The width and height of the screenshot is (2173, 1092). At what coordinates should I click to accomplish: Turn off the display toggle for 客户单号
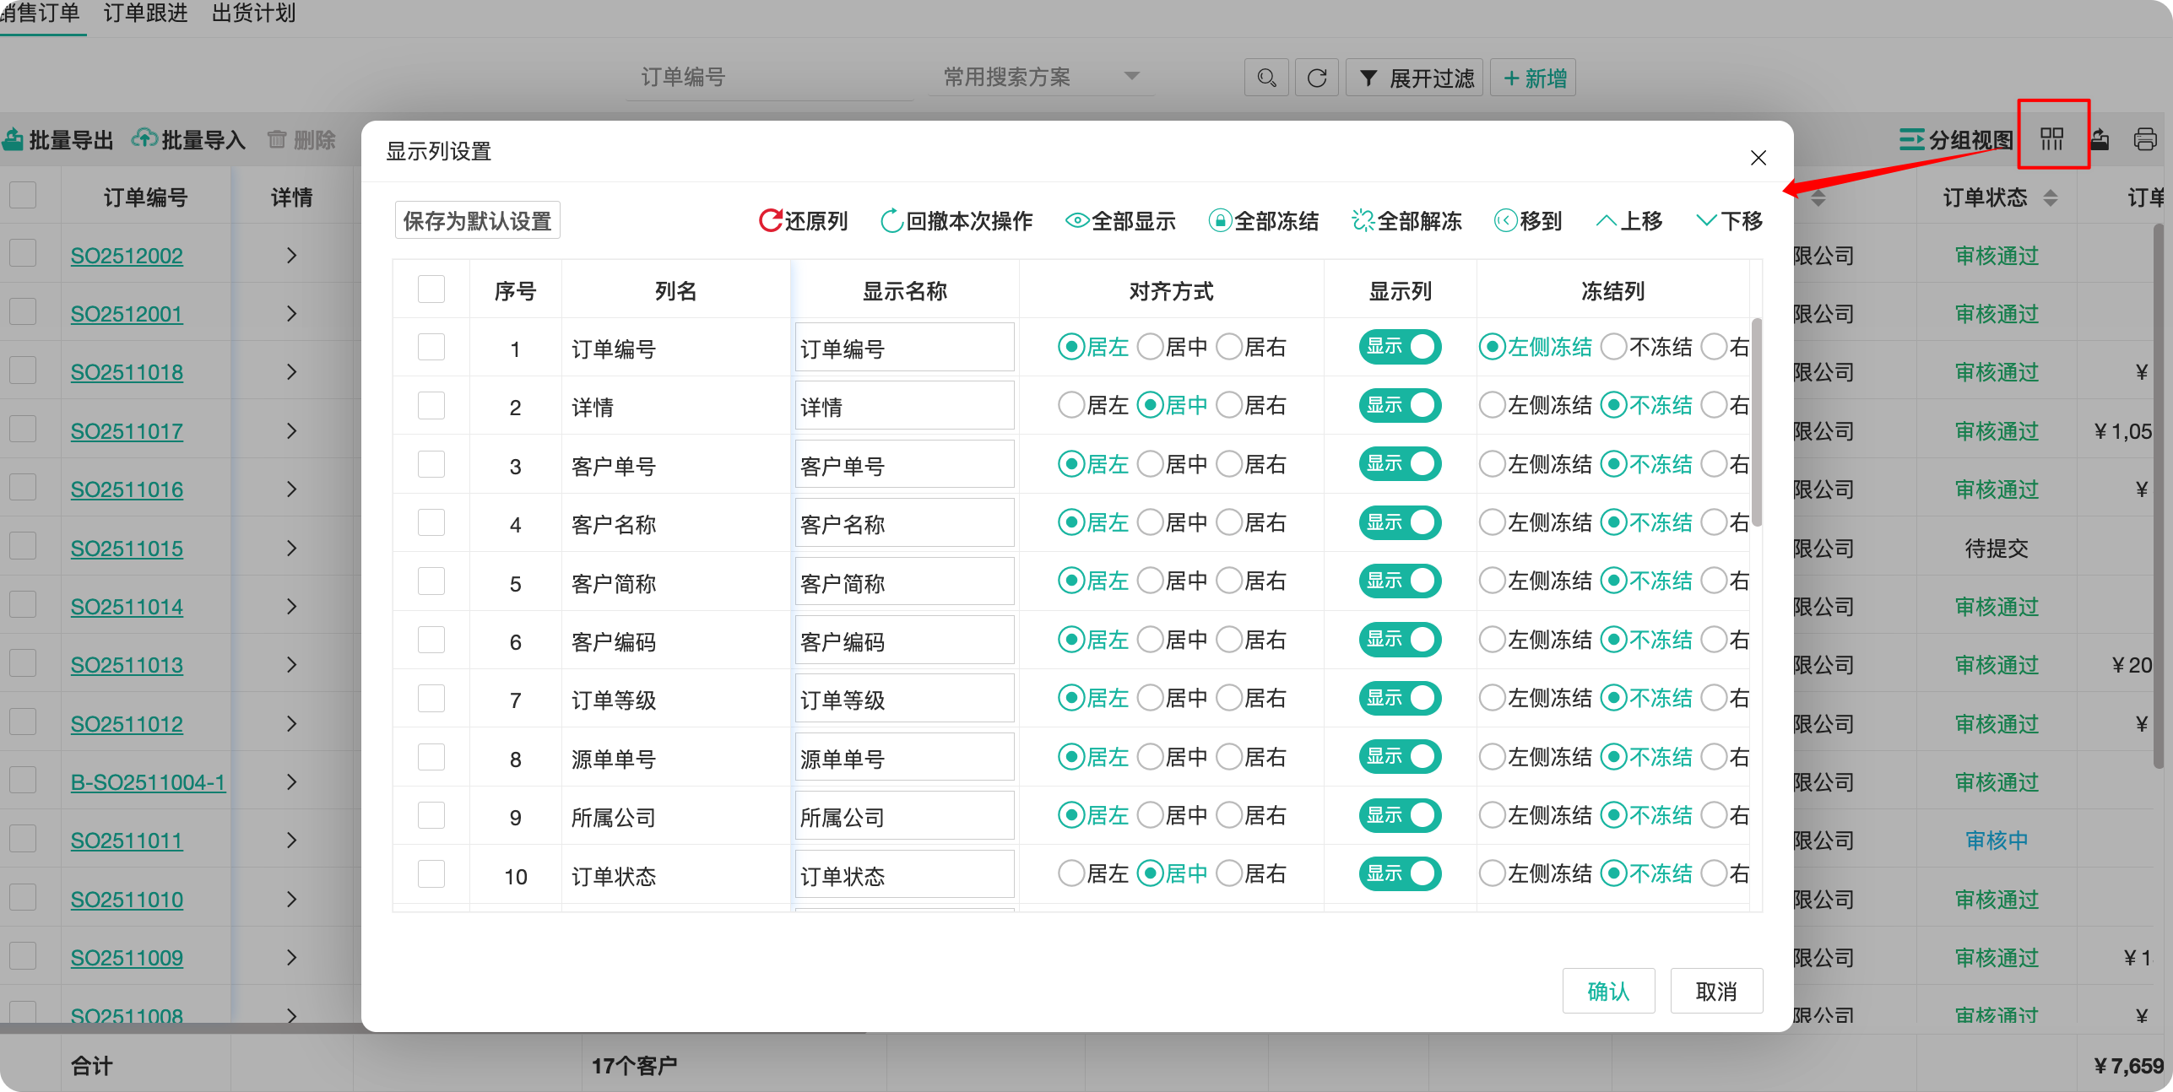pyautogui.click(x=1400, y=464)
